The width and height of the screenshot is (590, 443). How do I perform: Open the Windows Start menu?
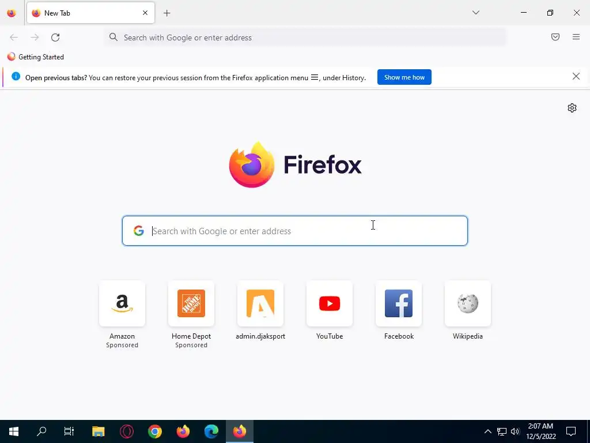click(x=14, y=431)
